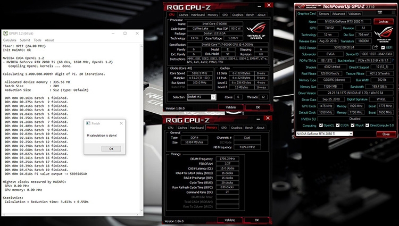
Task: Click the Core Speed 5102.5 MHz value
Action: pyautogui.click(x=199, y=73)
